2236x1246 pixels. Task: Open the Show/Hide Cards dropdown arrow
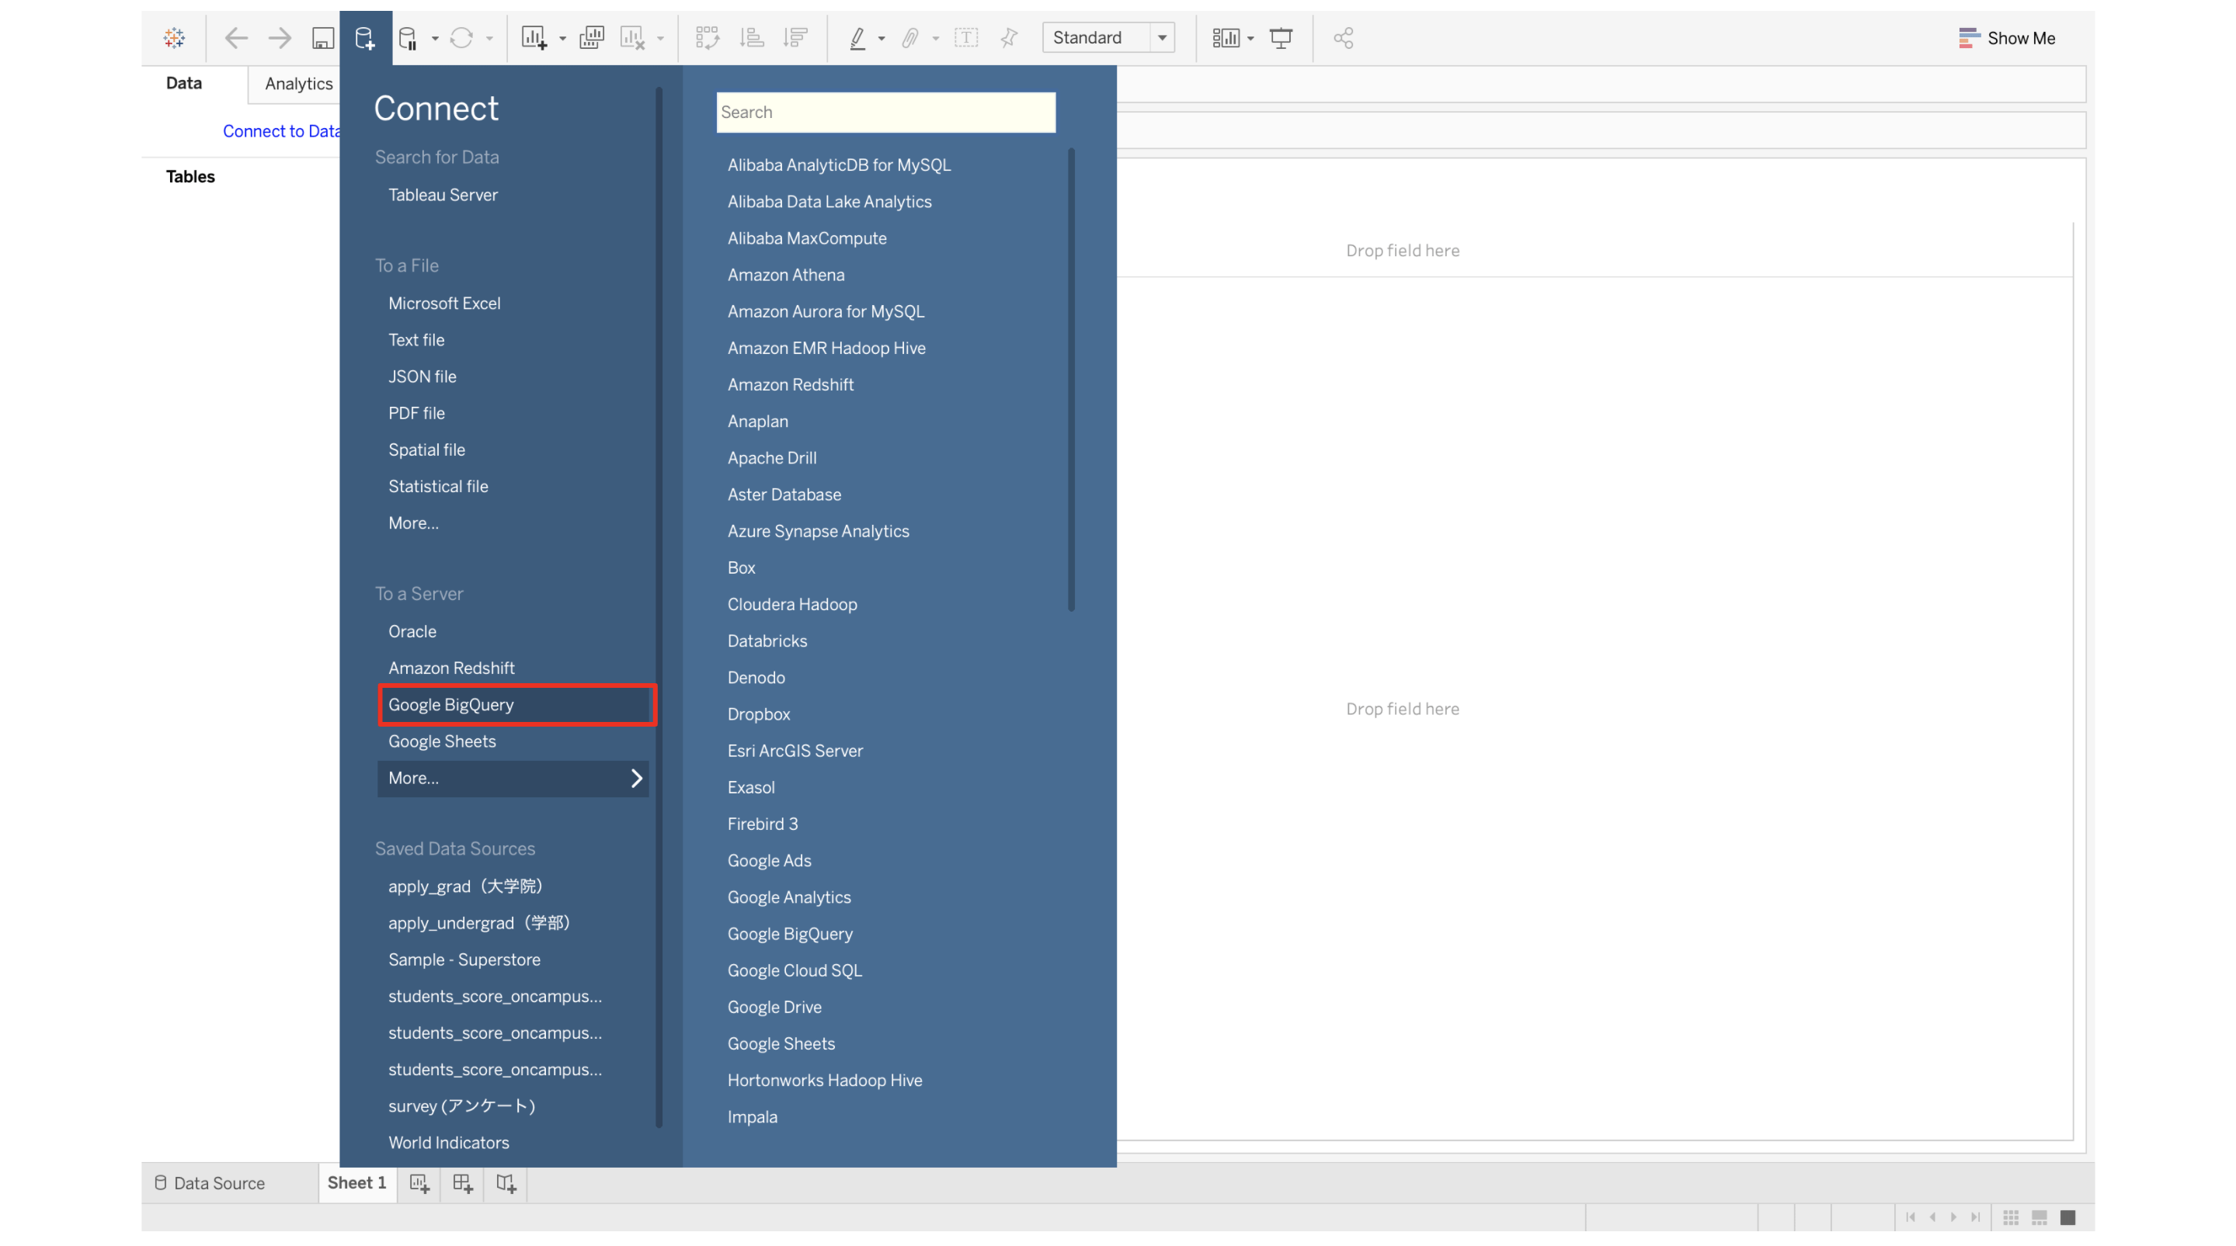(x=1250, y=38)
